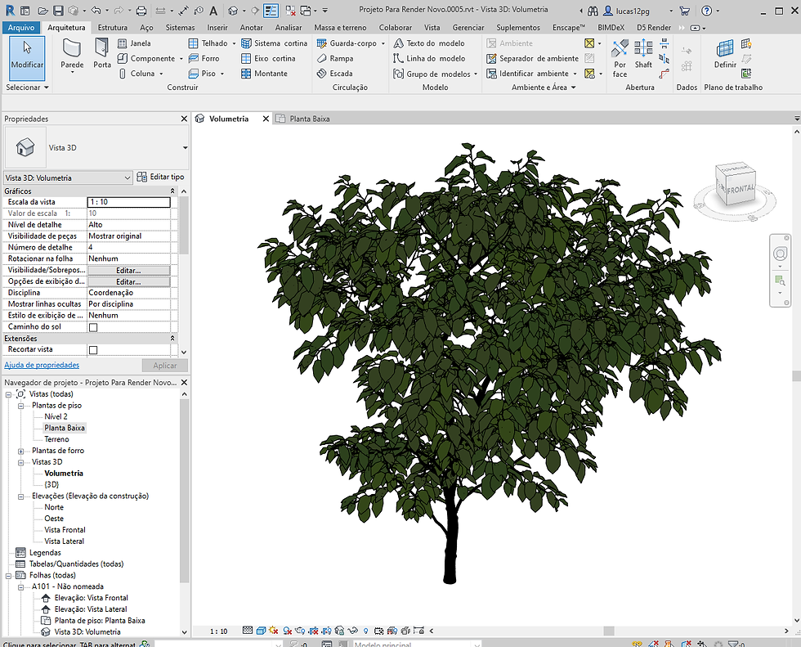Click the Coluna column tool

136,74
